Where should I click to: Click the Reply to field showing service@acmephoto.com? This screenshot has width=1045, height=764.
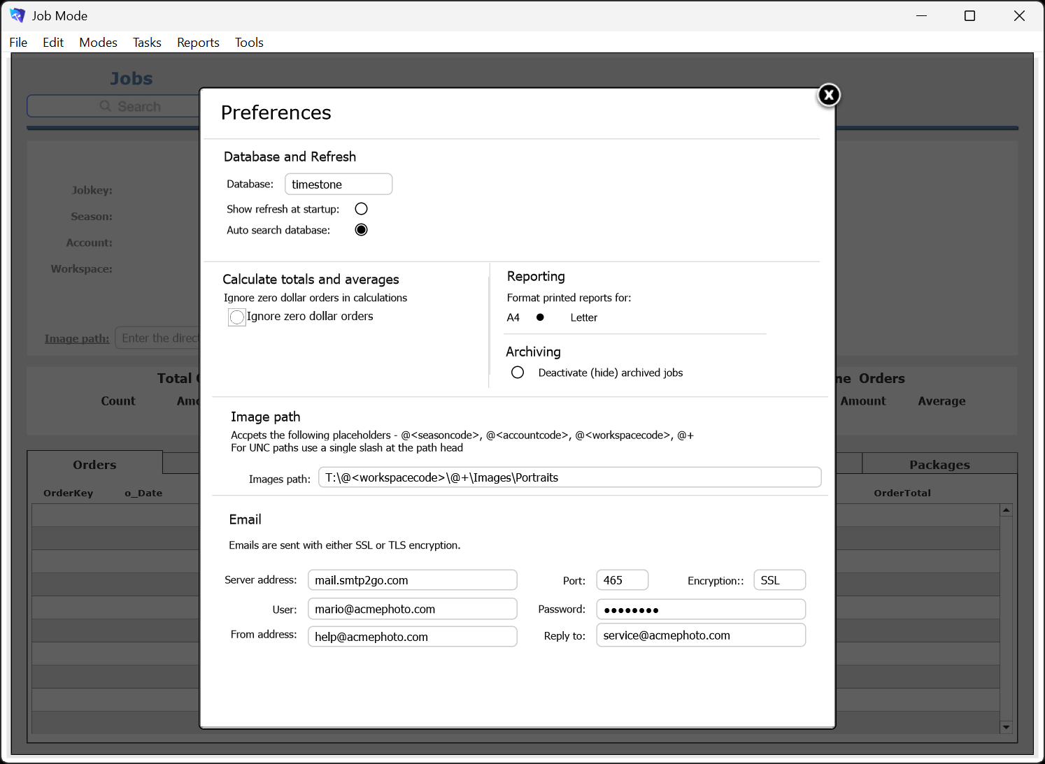point(700,635)
